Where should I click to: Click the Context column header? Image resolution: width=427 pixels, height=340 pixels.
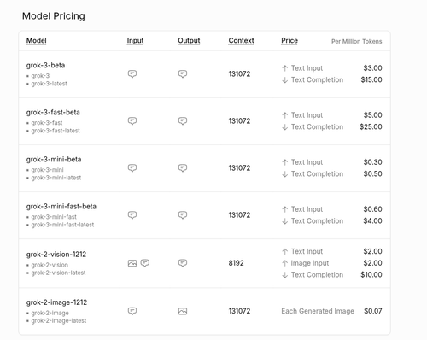point(241,41)
